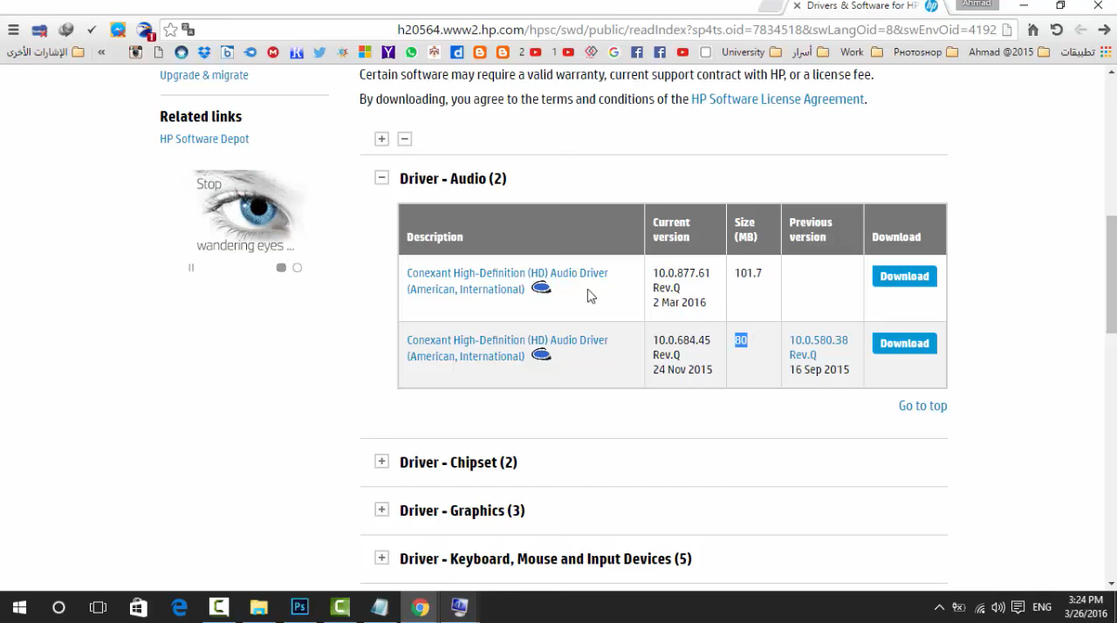Open the volume control in system tray
This screenshot has width=1117, height=623.
[997, 607]
